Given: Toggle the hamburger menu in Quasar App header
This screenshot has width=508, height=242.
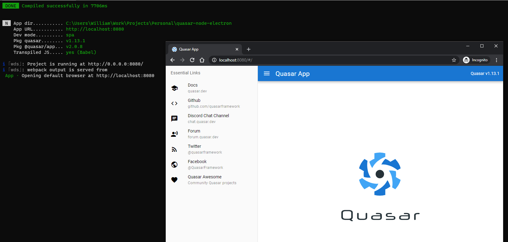Looking at the screenshot, I should click(267, 73).
